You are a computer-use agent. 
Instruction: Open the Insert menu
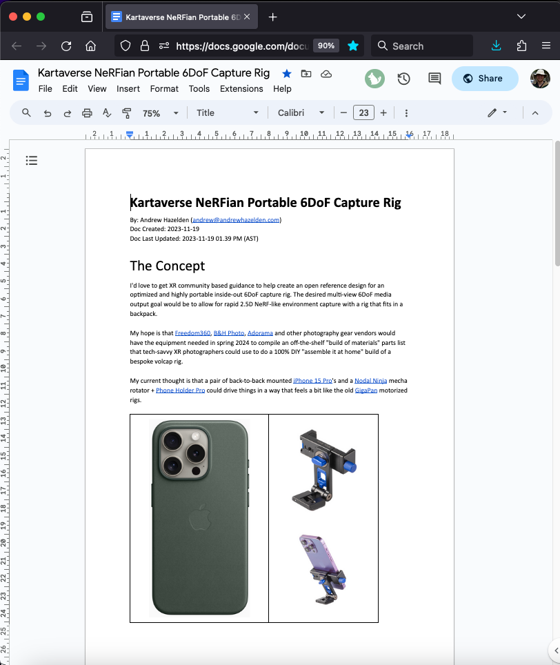(128, 88)
